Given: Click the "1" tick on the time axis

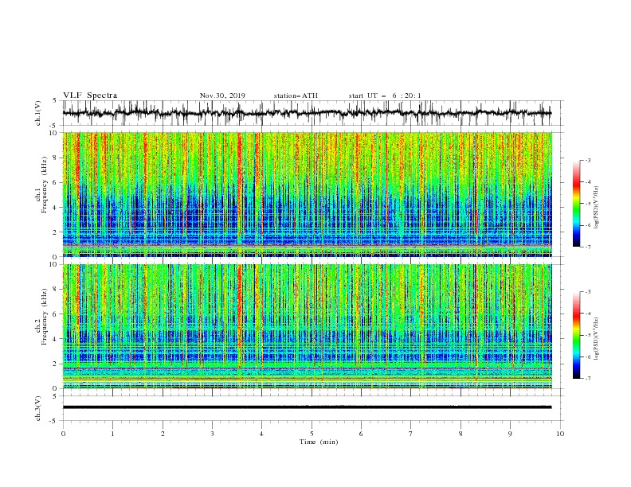Looking at the screenshot, I should click(x=113, y=434).
